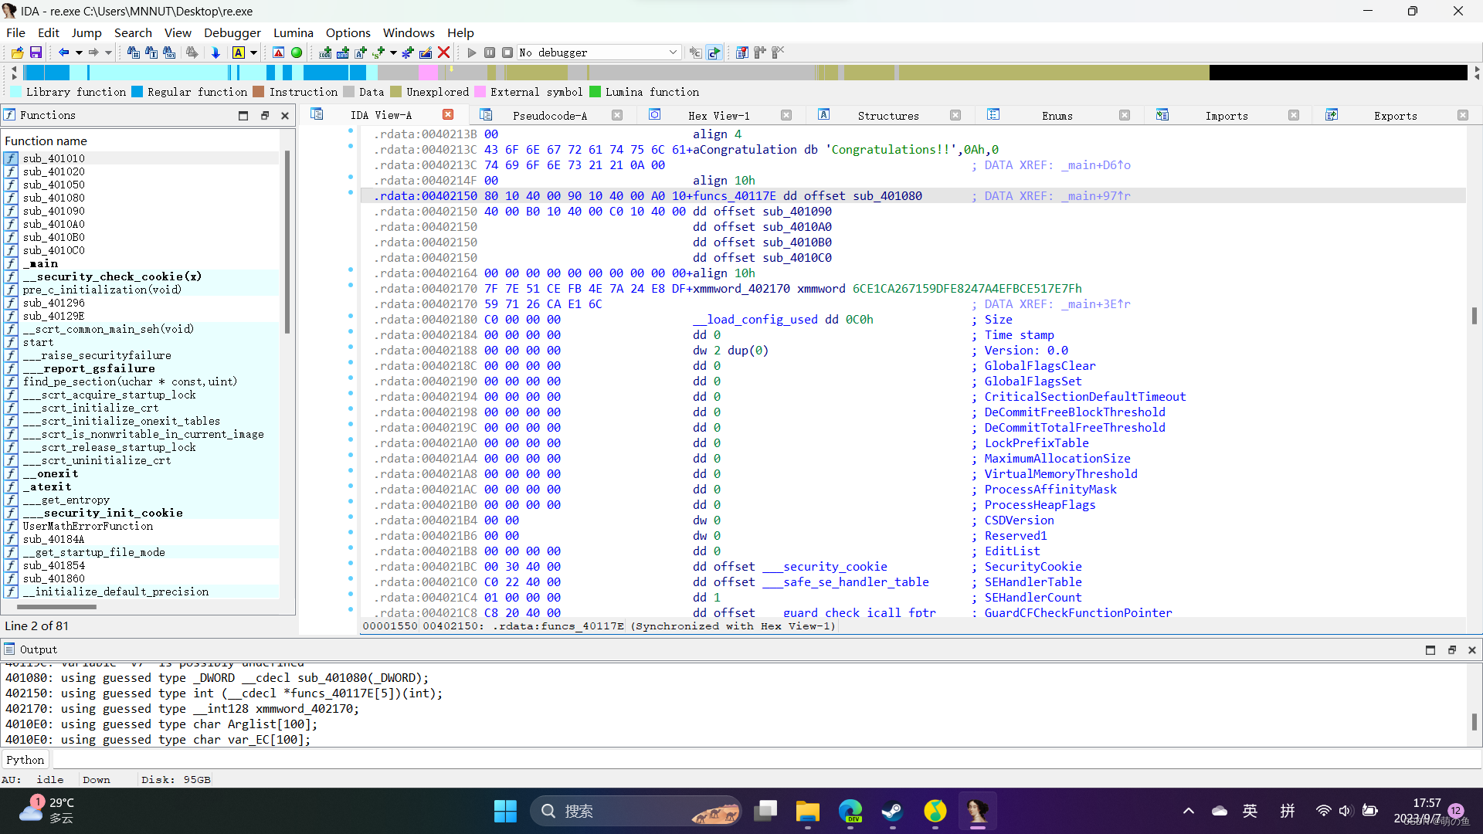Start the debugger with the play icon
Image resolution: width=1483 pixels, height=834 pixels.
[471, 53]
